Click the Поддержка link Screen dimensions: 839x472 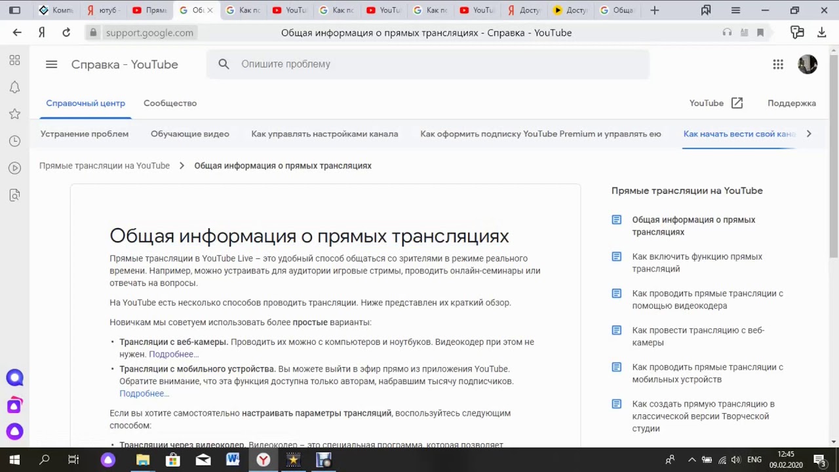click(x=792, y=103)
